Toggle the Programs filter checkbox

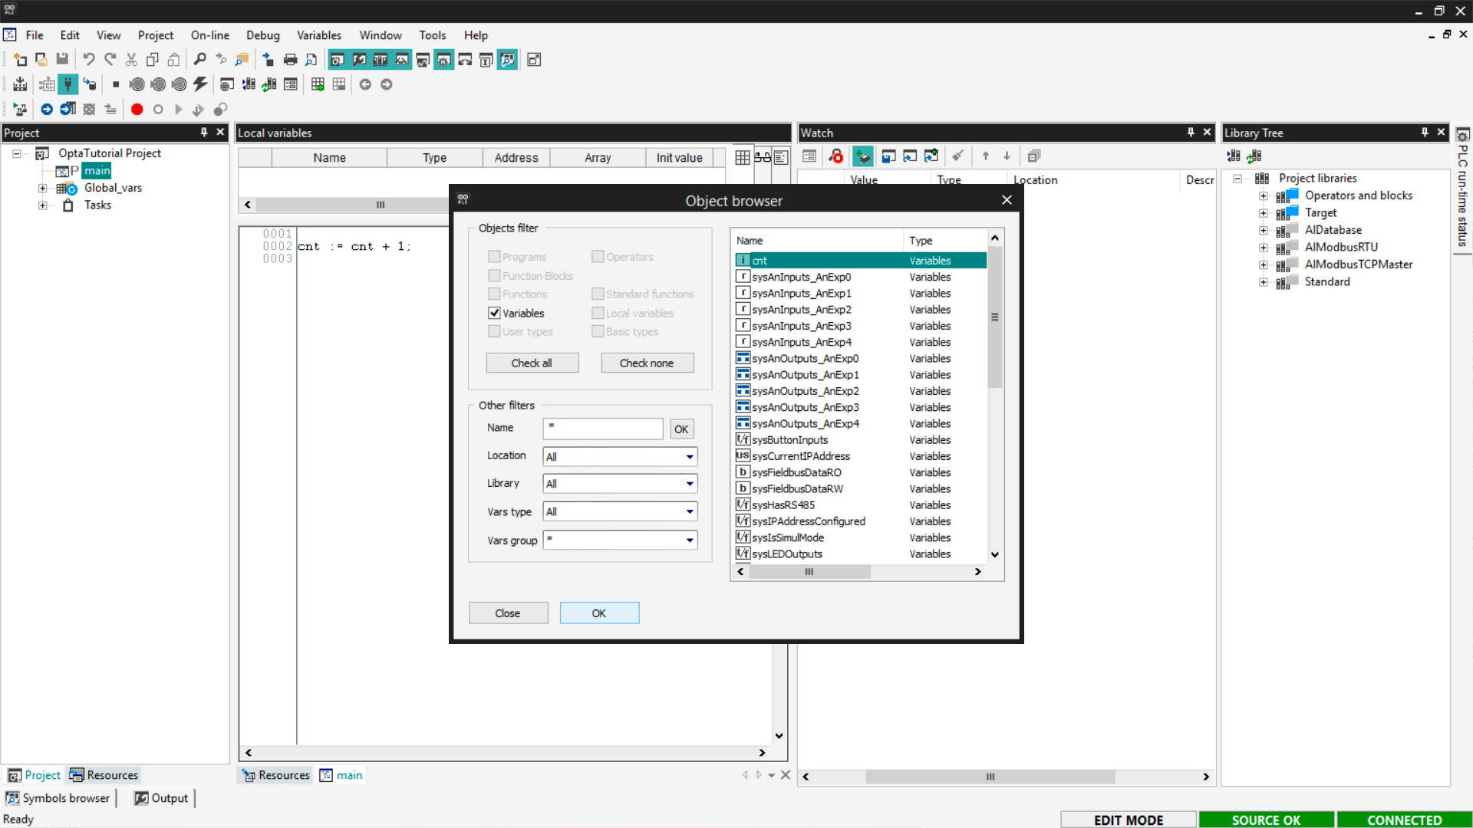point(495,257)
